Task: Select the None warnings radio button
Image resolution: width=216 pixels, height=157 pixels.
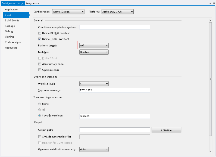Action: click(40, 104)
